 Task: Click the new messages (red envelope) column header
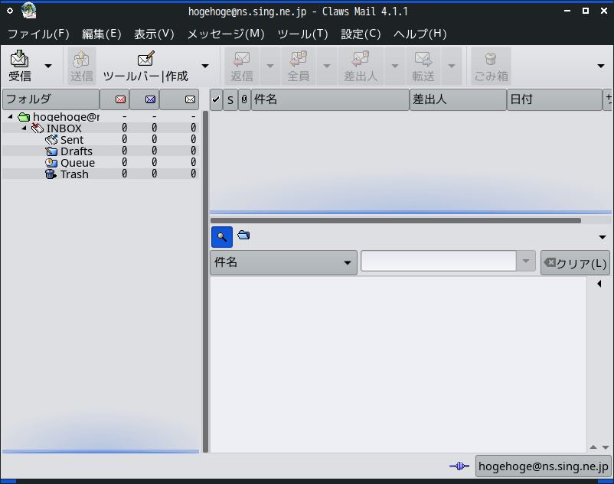click(115, 99)
